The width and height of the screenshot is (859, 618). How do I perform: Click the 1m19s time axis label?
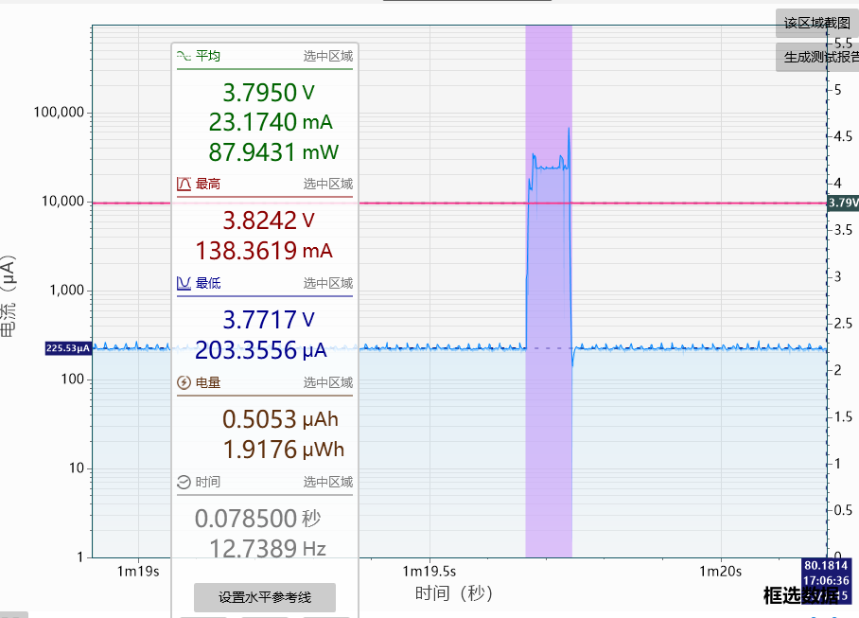pos(138,572)
